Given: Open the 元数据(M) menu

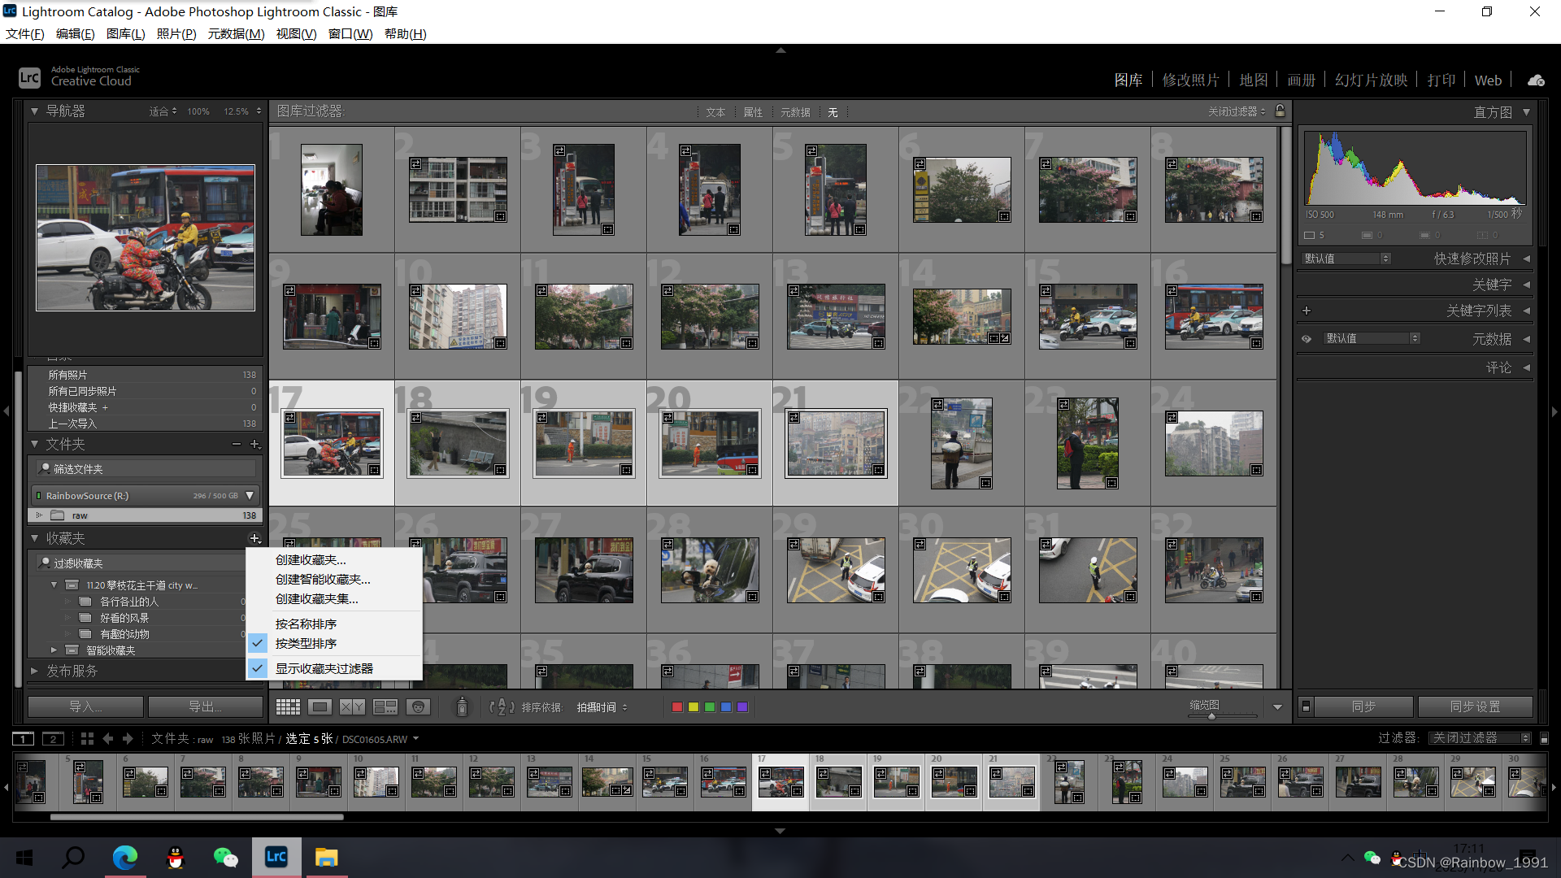Looking at the screenshot, I should point(236,33).
